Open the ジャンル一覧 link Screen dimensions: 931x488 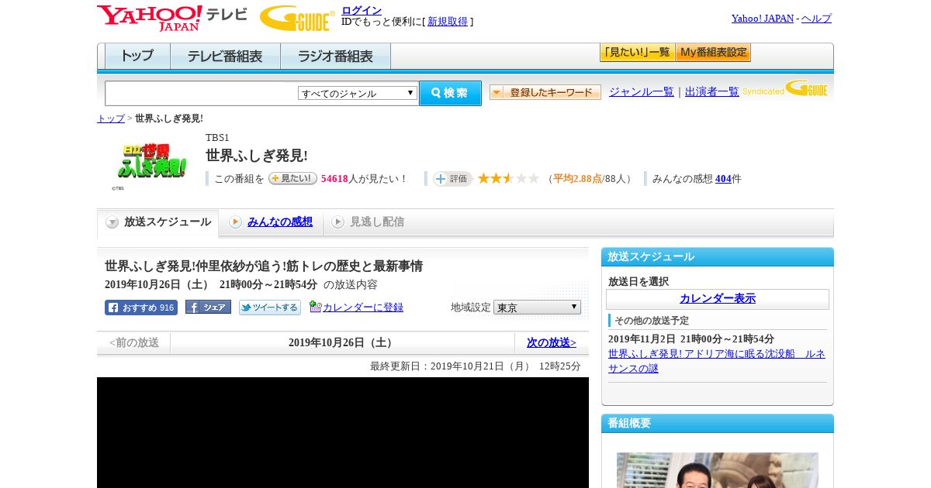coord(642,91)
